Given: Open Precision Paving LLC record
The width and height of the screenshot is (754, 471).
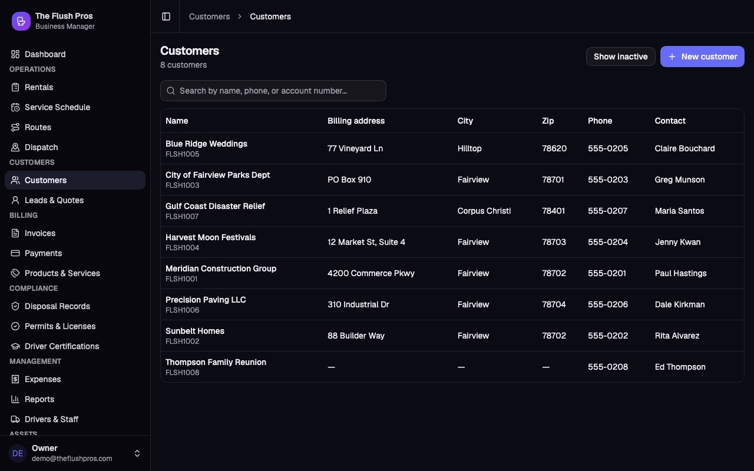Looking at the screenshot, I should click(x=206, y=300).
